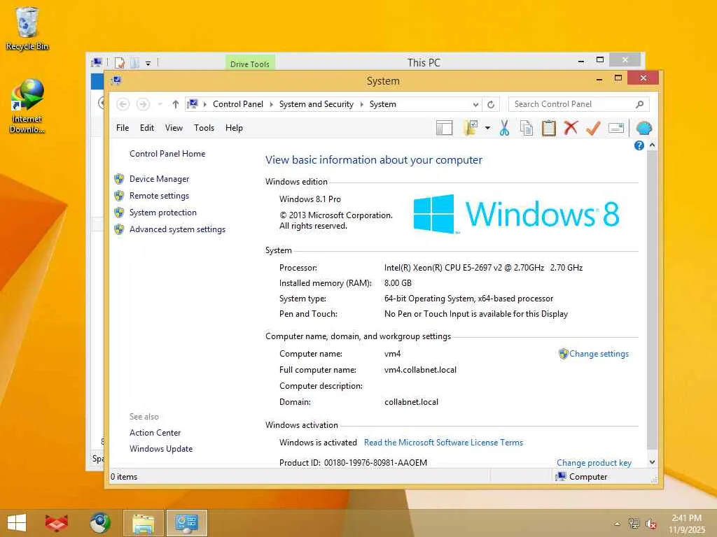
Task: Click the Product ID value text
Action: pyautogui.click(x=375, y=463)
